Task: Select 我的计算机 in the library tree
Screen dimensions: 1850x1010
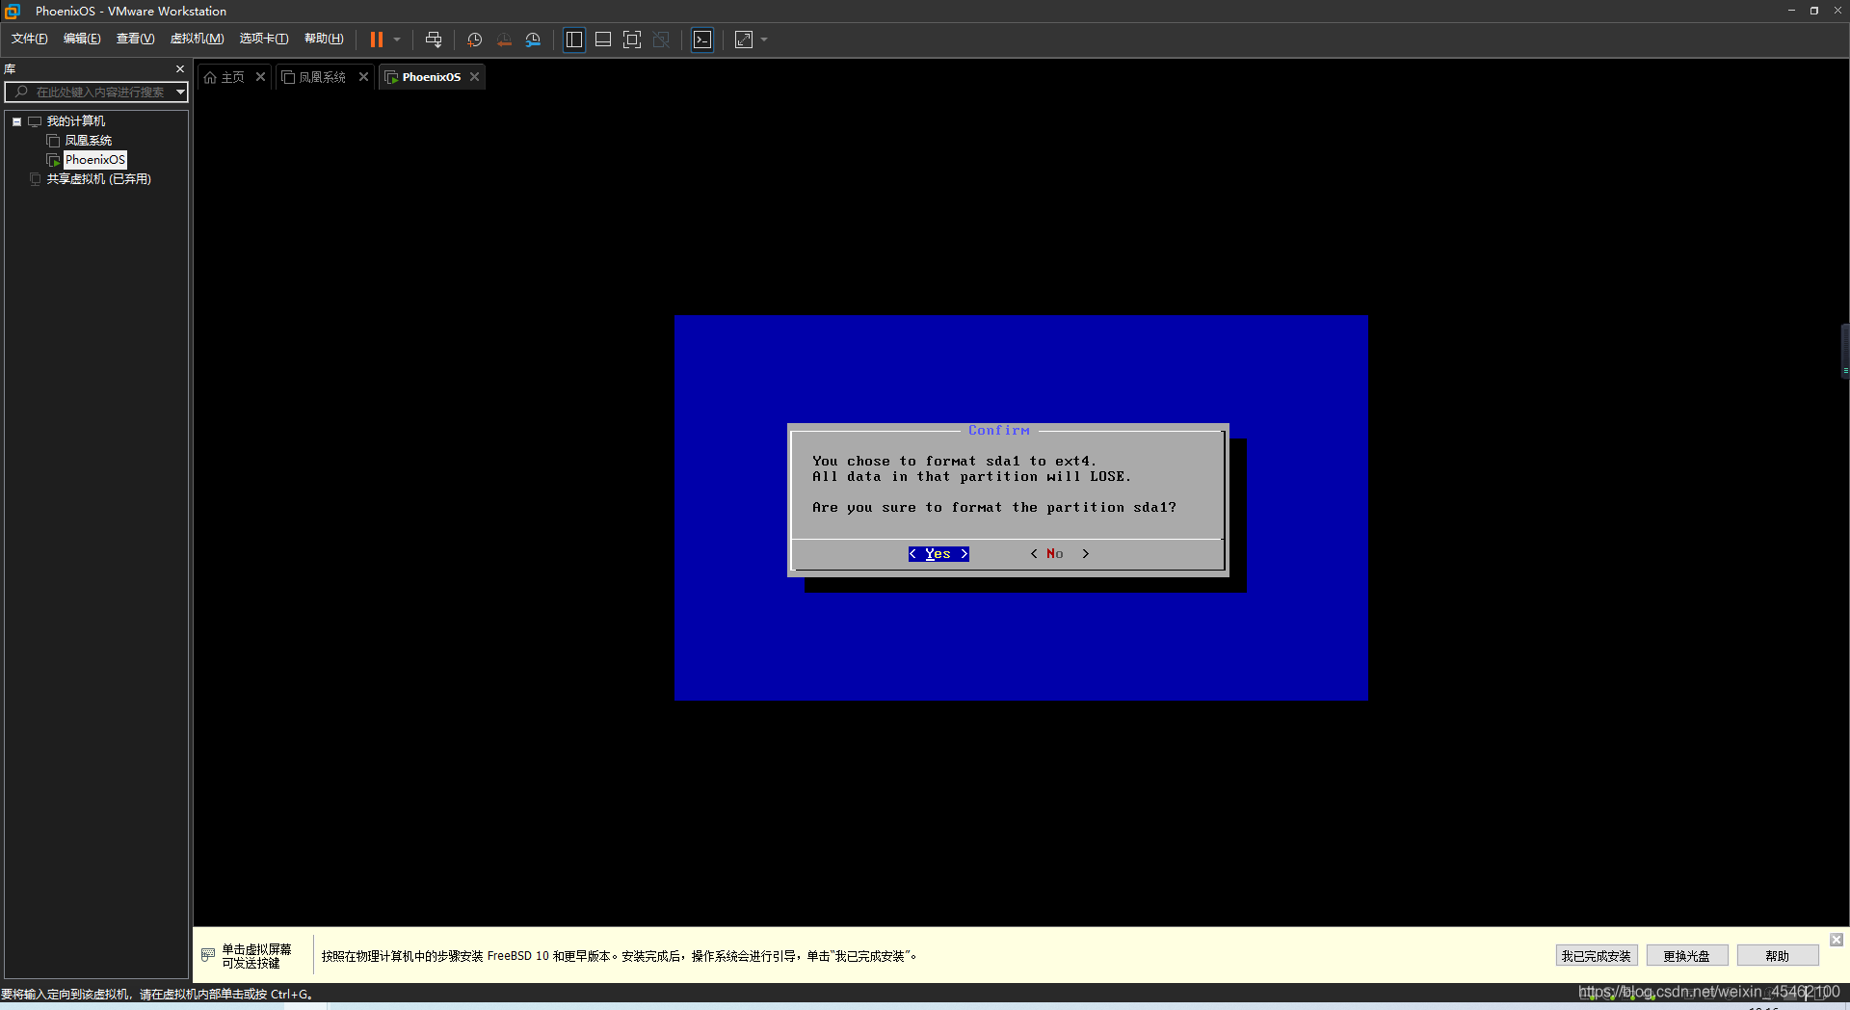Action: (x=75, y=121)
